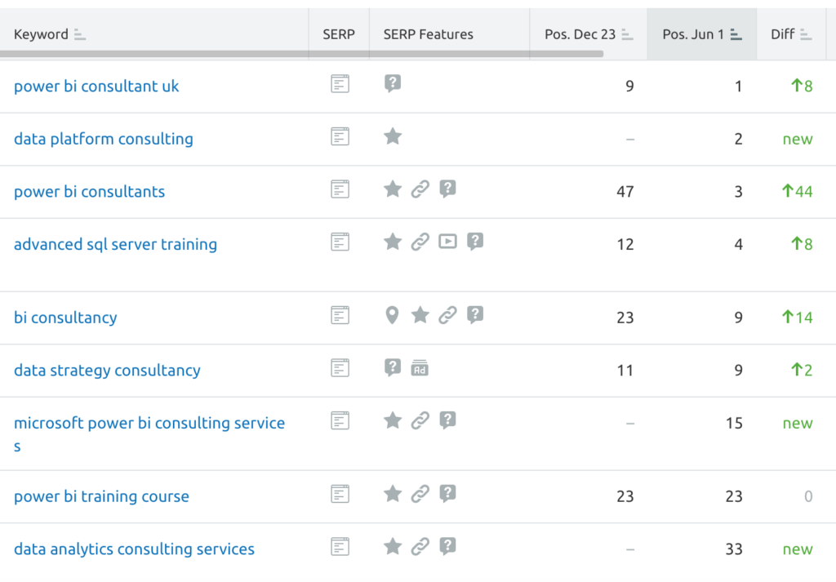Open keyword advanced sql server training

tap(115, 244)
